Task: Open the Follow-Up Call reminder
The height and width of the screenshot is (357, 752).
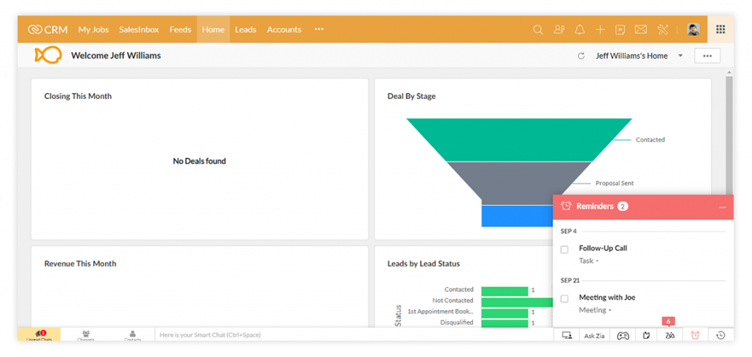Action: point(603,248)
